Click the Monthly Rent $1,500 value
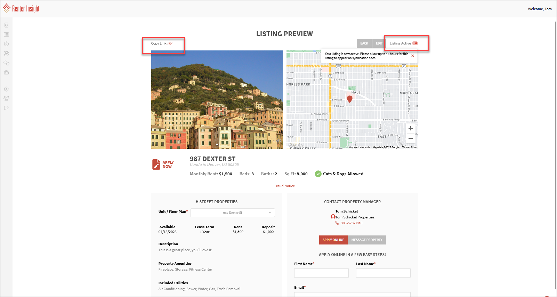 click(225, 174)
